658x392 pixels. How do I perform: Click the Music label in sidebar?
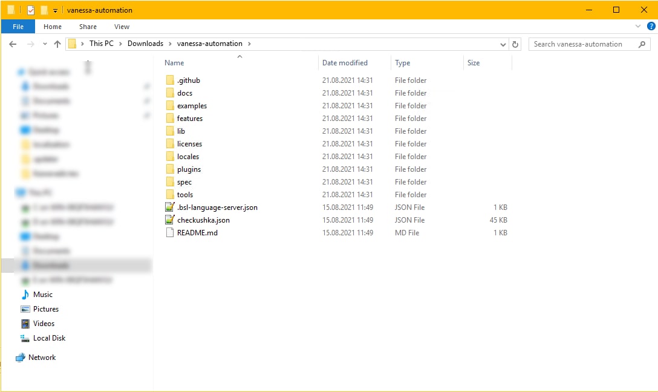click(43, 295)
